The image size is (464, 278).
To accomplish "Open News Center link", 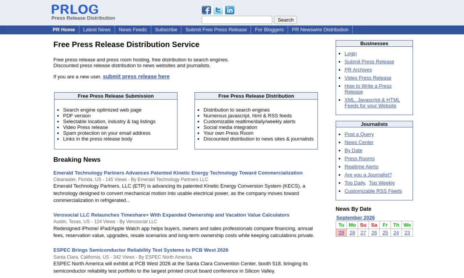I will coord(359,142).
